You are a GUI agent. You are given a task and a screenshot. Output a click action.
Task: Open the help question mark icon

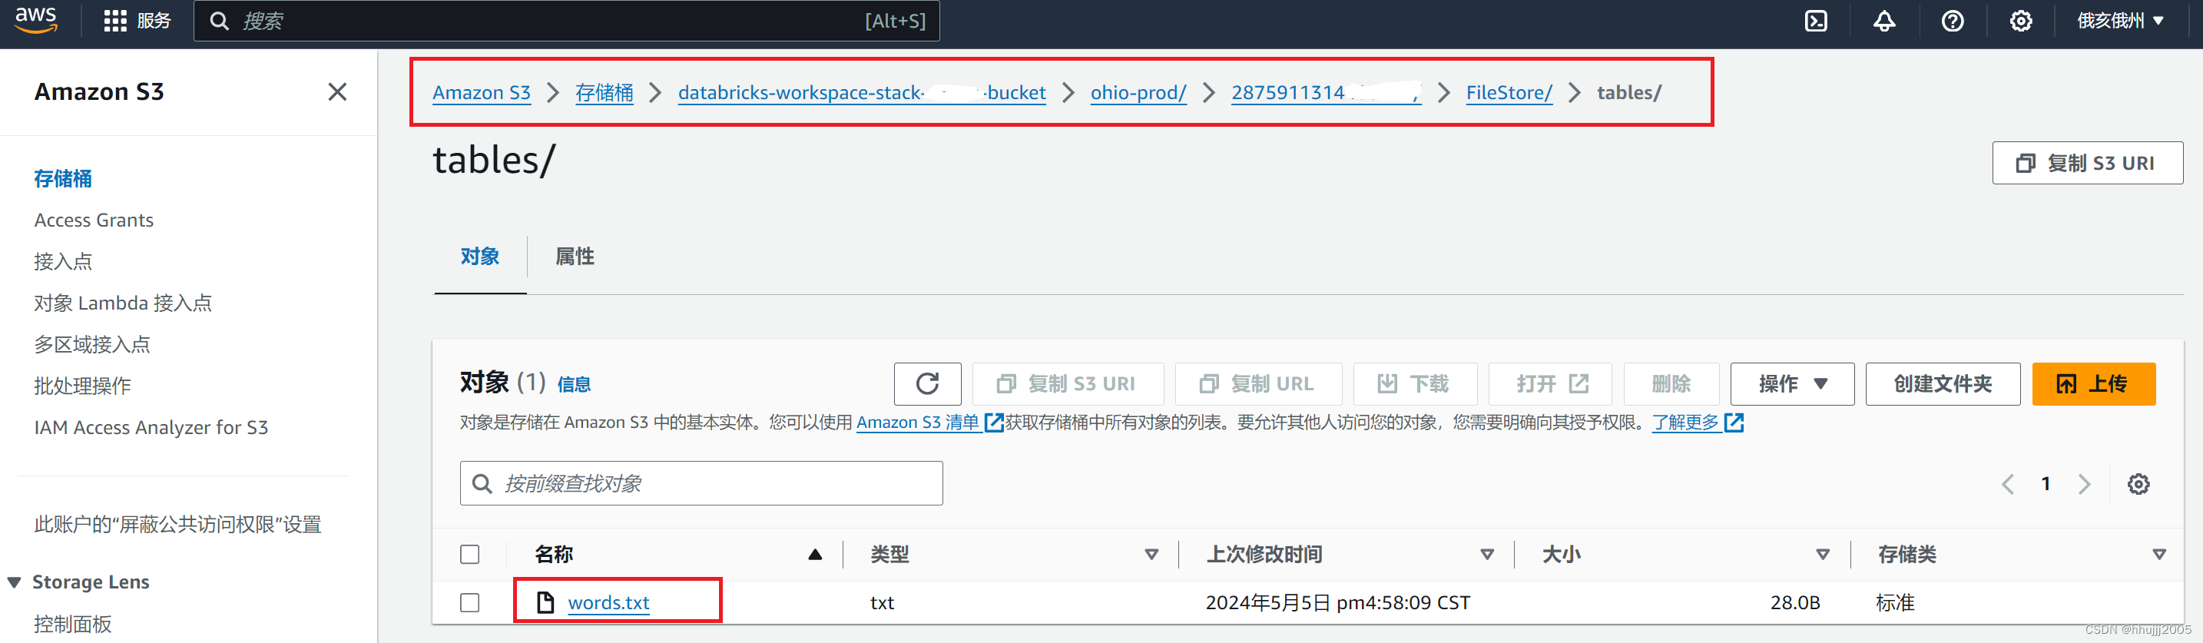[1953, 22]
